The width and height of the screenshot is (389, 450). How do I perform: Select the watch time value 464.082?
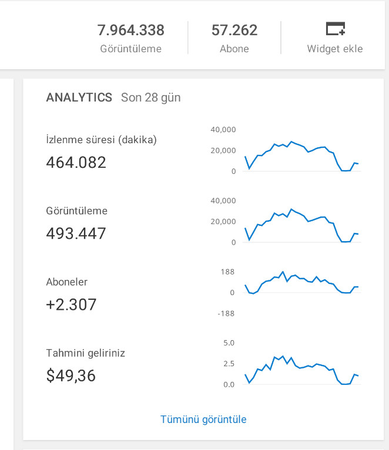click(x=76, y=162)
